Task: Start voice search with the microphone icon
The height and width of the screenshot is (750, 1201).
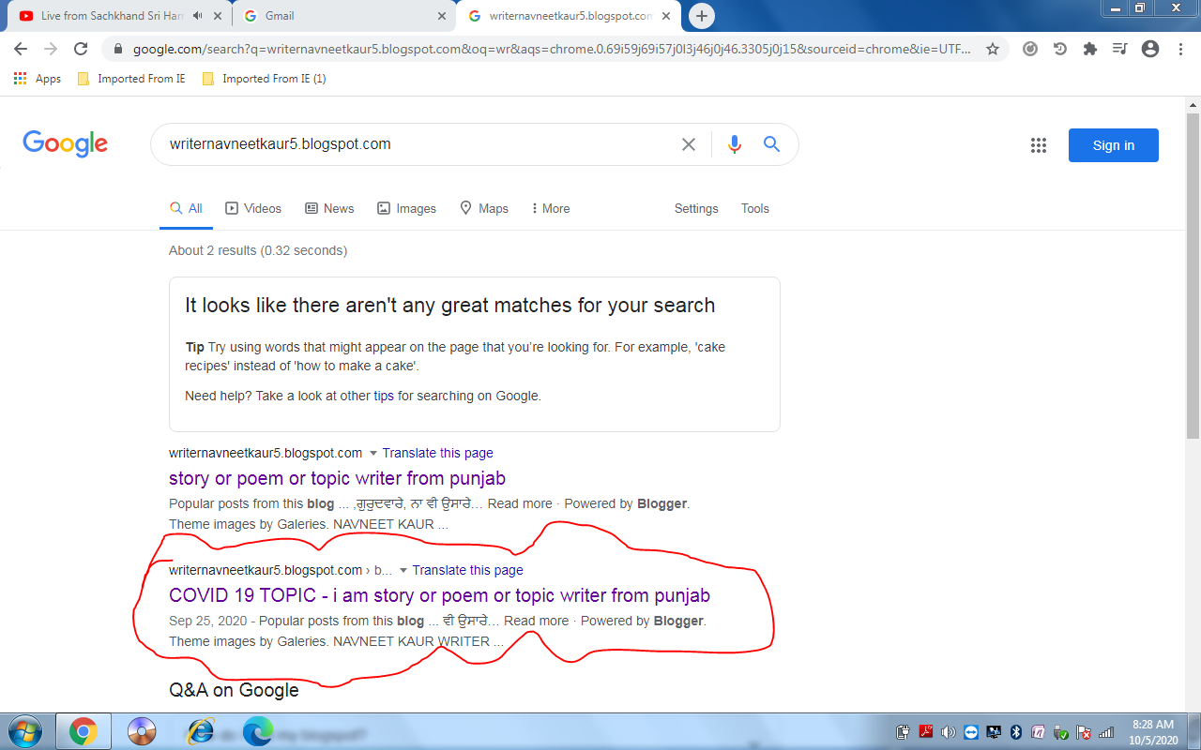Action: coord(735,144)
